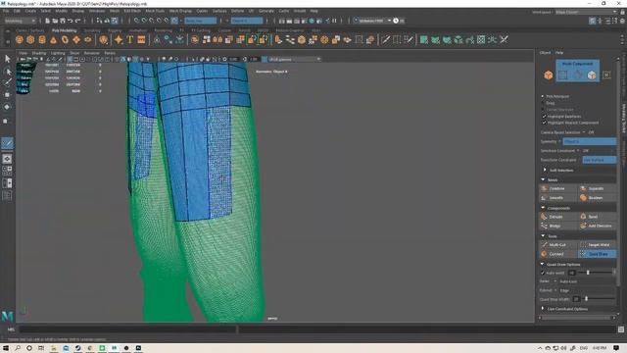Open the Symmetry dropdown in Modeling Toolkit

coord(590,141)
